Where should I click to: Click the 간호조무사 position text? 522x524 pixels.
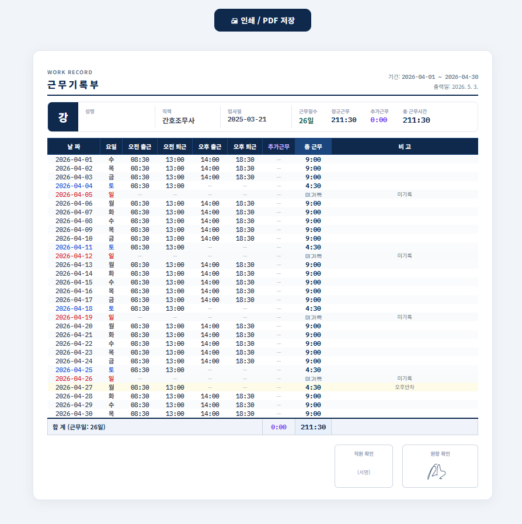click(178, 121)
